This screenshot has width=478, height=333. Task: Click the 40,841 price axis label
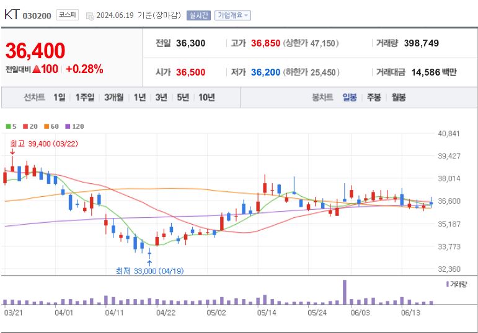448,134
